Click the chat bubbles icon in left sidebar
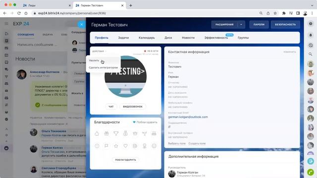 [x=6, y=69]
